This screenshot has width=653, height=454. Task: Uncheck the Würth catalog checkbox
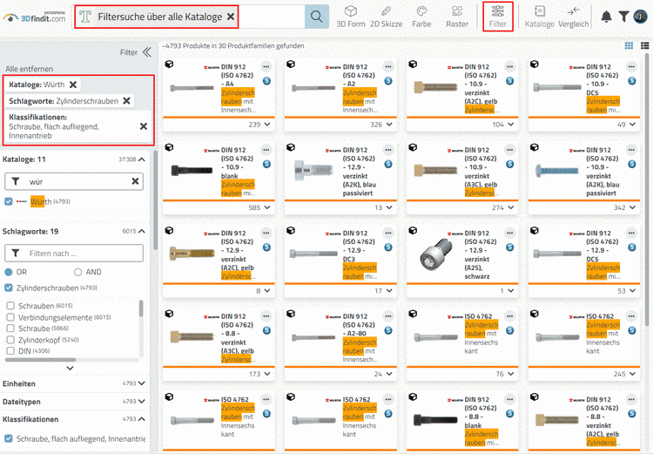pos(9,201)
